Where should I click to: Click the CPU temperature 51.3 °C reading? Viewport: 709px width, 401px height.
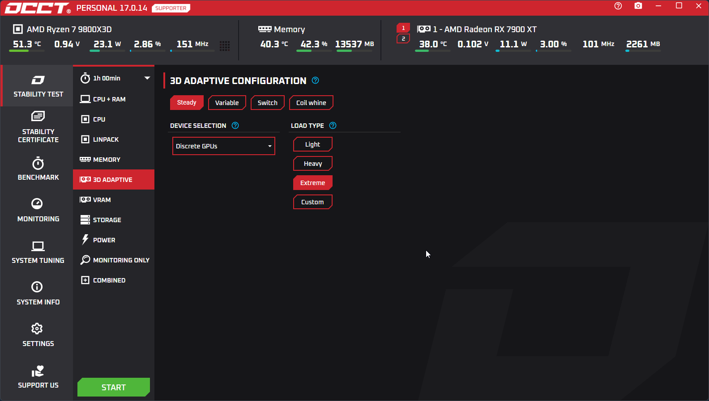click(27, 44)
